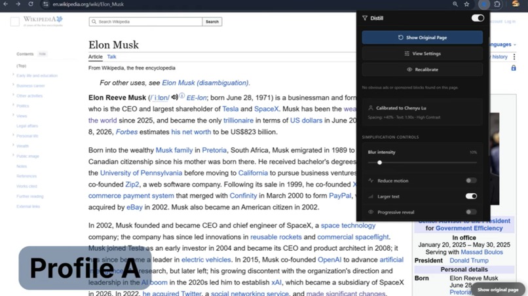
Task: Open the browser profile avatar
Action: (516, 4)
